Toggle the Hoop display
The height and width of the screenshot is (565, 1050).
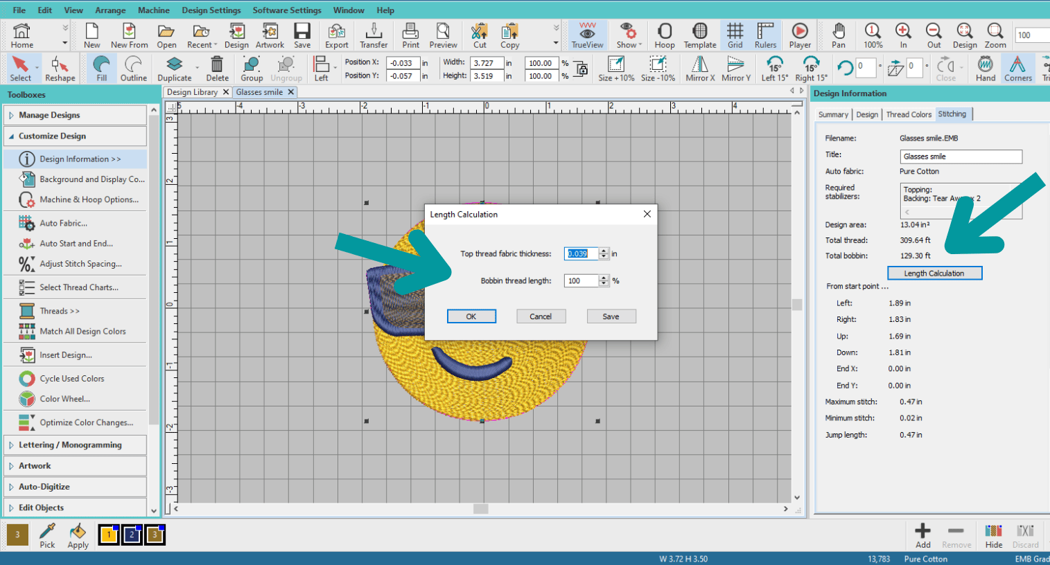[x=664, y=35]
